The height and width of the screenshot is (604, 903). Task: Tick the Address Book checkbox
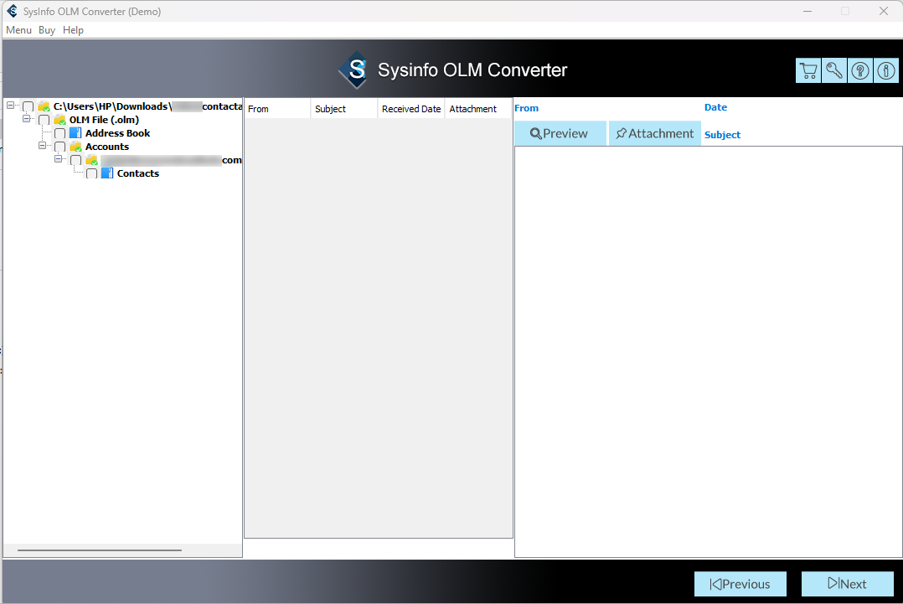[x=60, y=133]
